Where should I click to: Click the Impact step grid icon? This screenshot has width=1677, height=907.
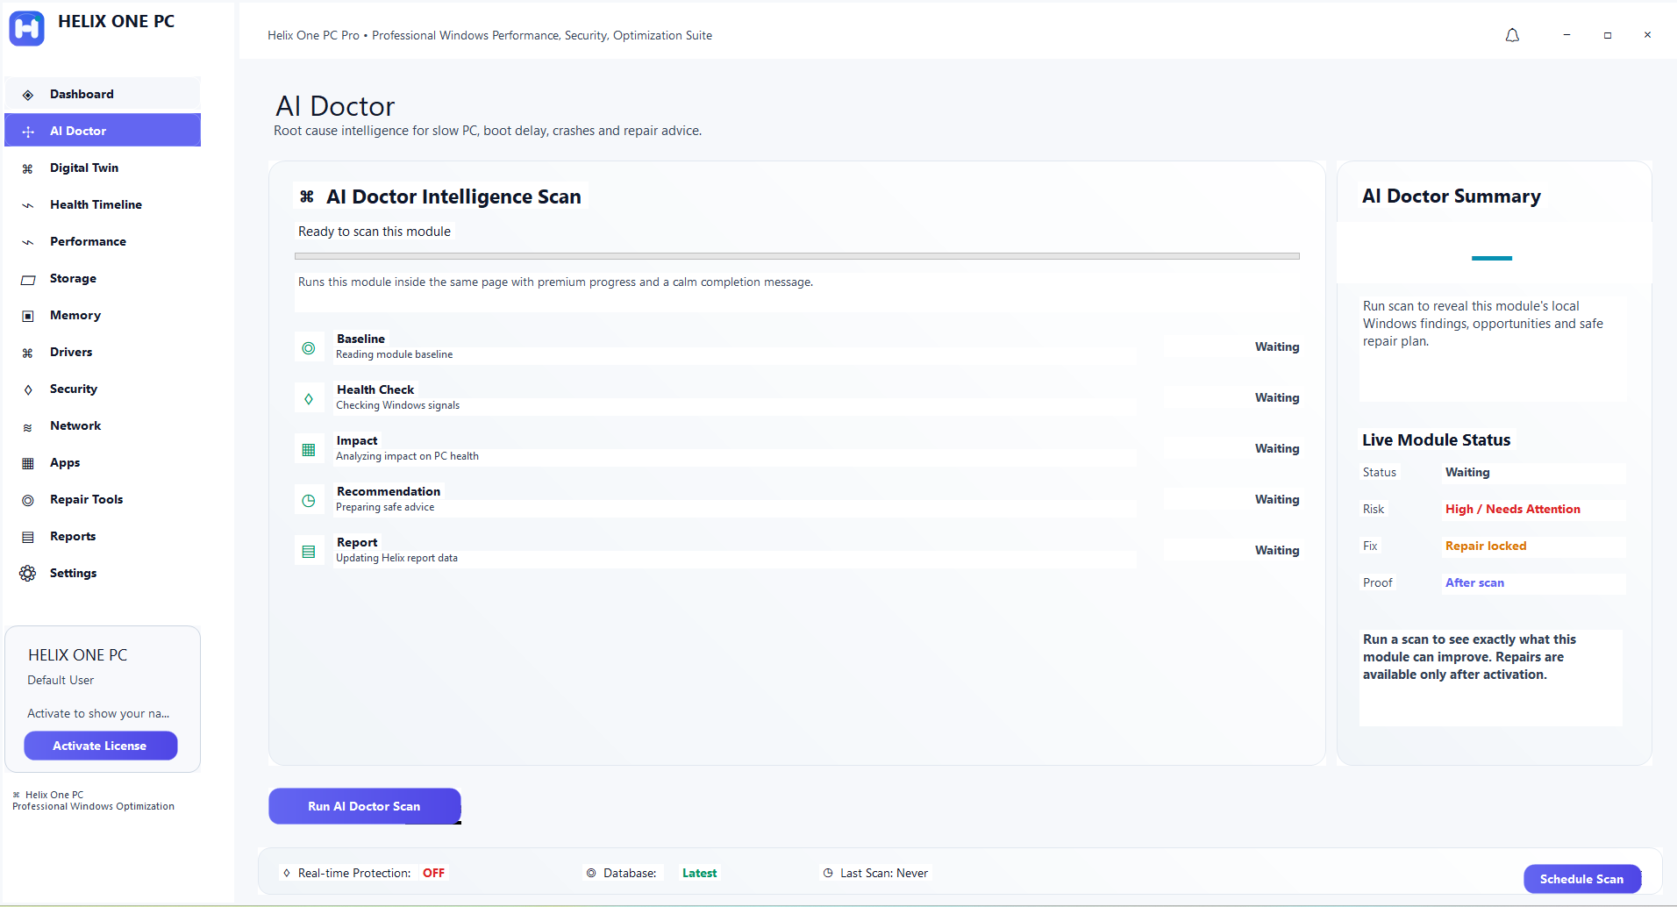pos(309,450)
